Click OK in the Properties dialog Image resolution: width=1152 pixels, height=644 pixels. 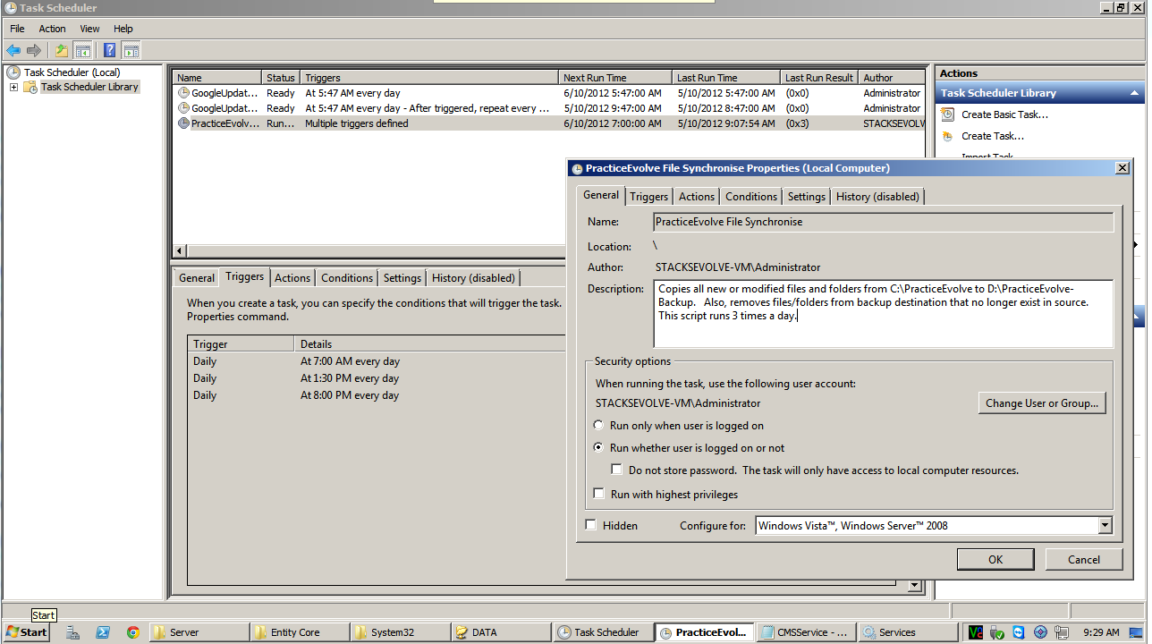995,559
